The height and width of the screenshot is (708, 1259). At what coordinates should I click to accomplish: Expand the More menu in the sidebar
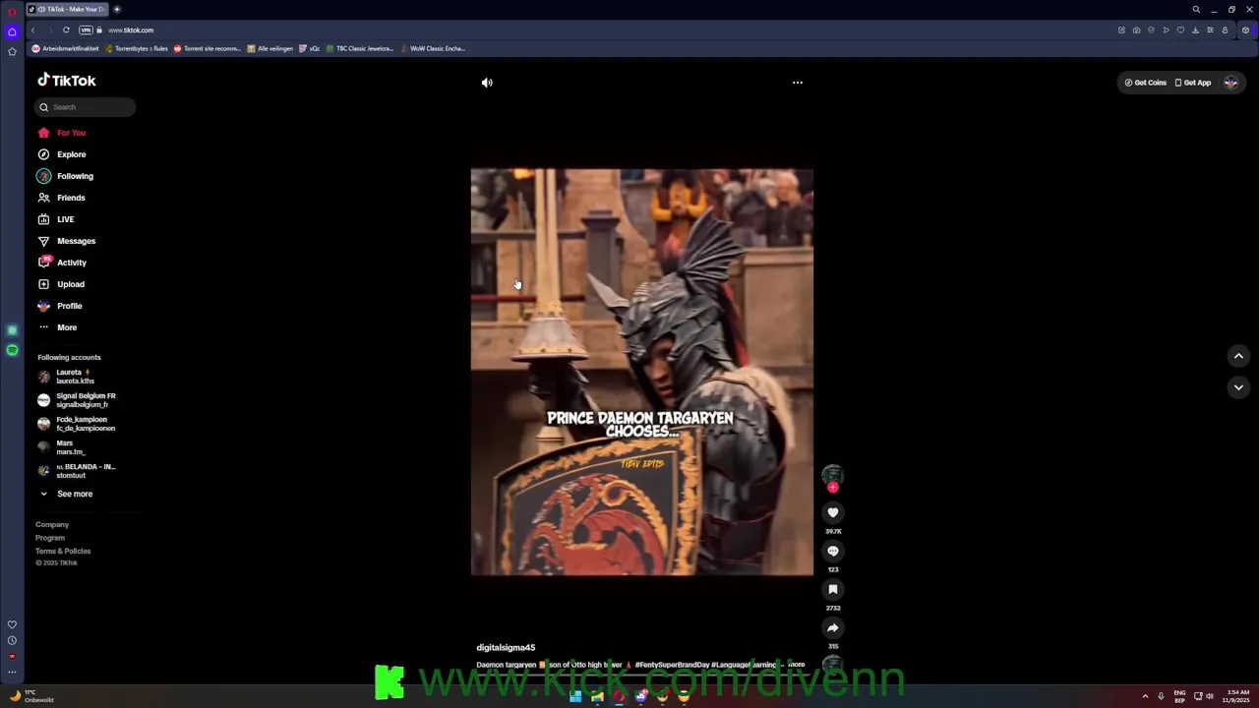57,327
